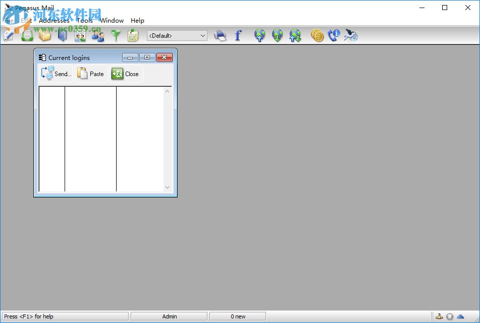Click the gold coins toolbar icon
Screen dimensions: 480x323
pos(317,35)
